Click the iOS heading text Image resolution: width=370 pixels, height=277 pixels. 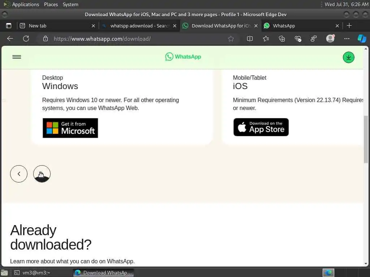point(240,86)
